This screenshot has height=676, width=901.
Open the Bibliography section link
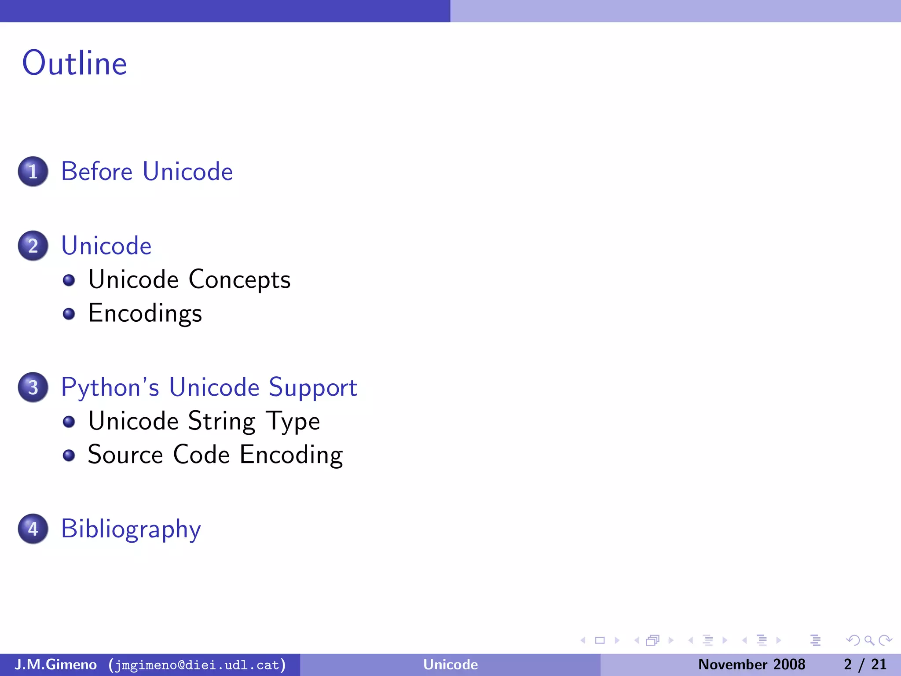[x=131, y=529]
